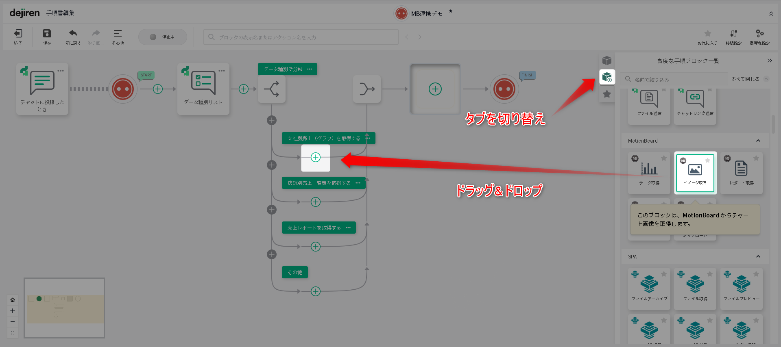The height and width of the screenshot is (347, 781).
Task: Open options of チャットに投稿したとき block
Action: pos(61,70)
